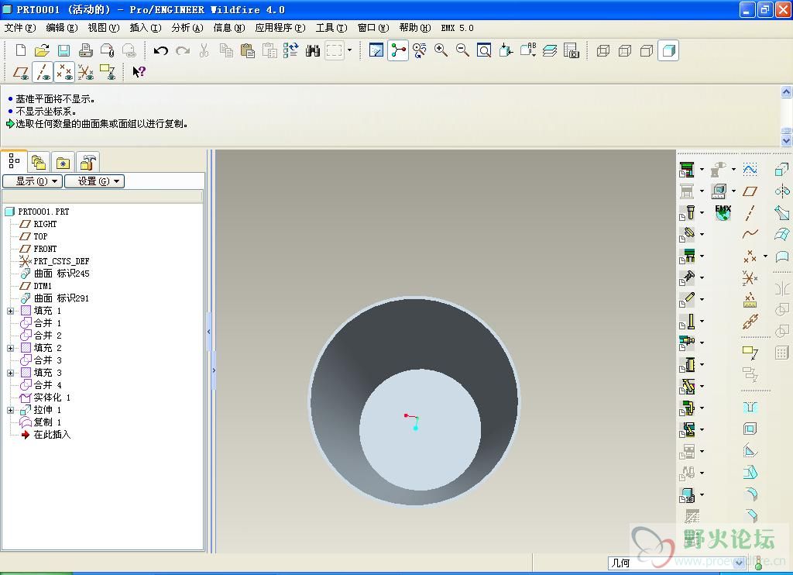Click the Repaint screen icon

[x=376, y=50]
